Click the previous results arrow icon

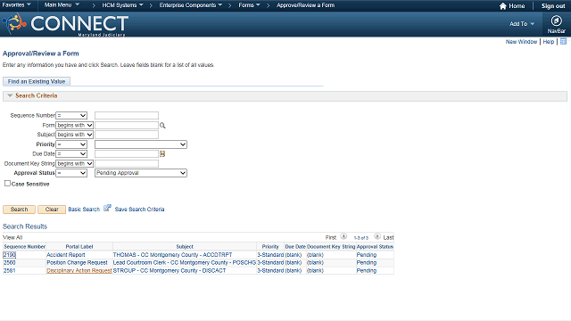343,236
